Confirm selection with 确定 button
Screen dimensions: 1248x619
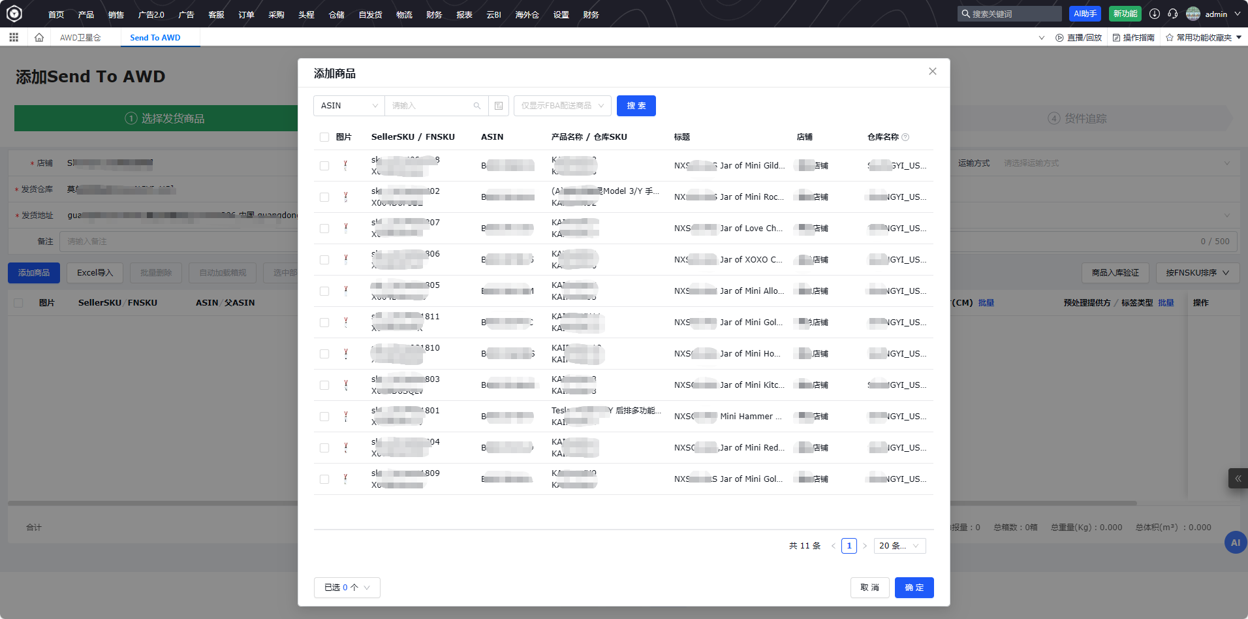(x=914, y=588)
